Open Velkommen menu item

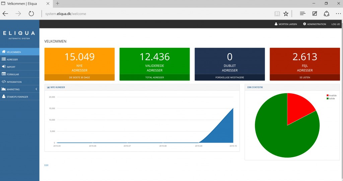[x=20, y=52]
